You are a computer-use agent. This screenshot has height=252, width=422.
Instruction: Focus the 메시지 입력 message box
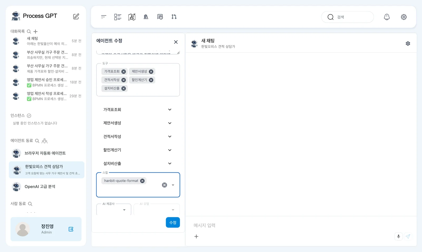click(x=301, y=225)
